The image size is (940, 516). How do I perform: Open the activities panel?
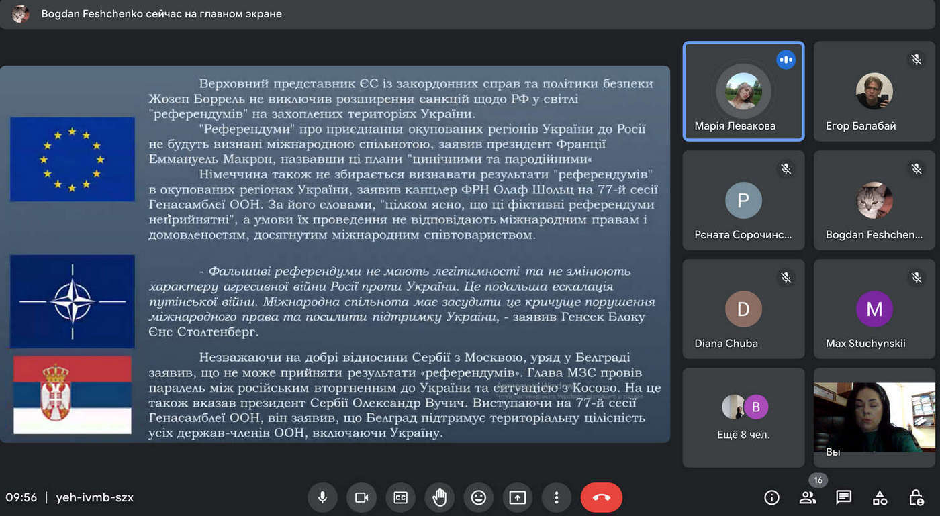(x=880, y=497)
